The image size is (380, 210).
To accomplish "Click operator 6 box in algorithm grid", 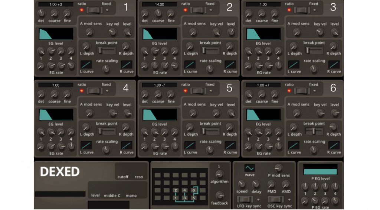I will click(194, 190).
